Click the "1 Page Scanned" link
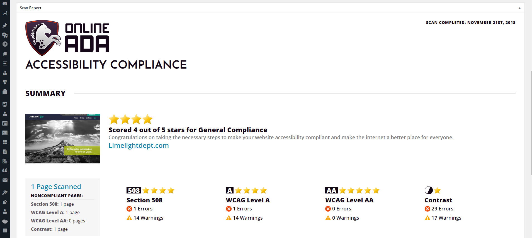This screenshot has width=532, height=238. point(56,187)
